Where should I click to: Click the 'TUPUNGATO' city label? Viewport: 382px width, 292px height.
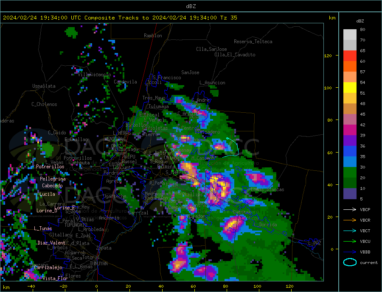(x=76, y=225)
